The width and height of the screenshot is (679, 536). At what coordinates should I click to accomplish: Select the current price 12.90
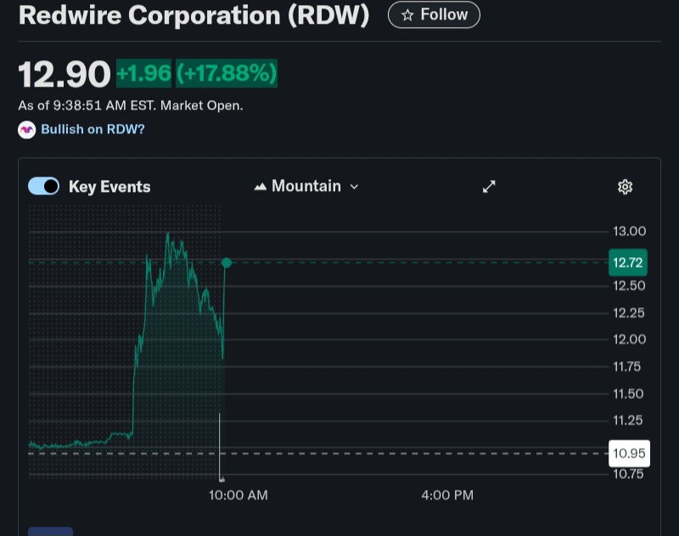(65, 74)
